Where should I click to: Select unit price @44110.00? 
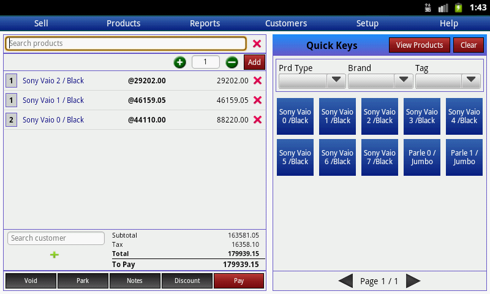[x=147, y=119]
